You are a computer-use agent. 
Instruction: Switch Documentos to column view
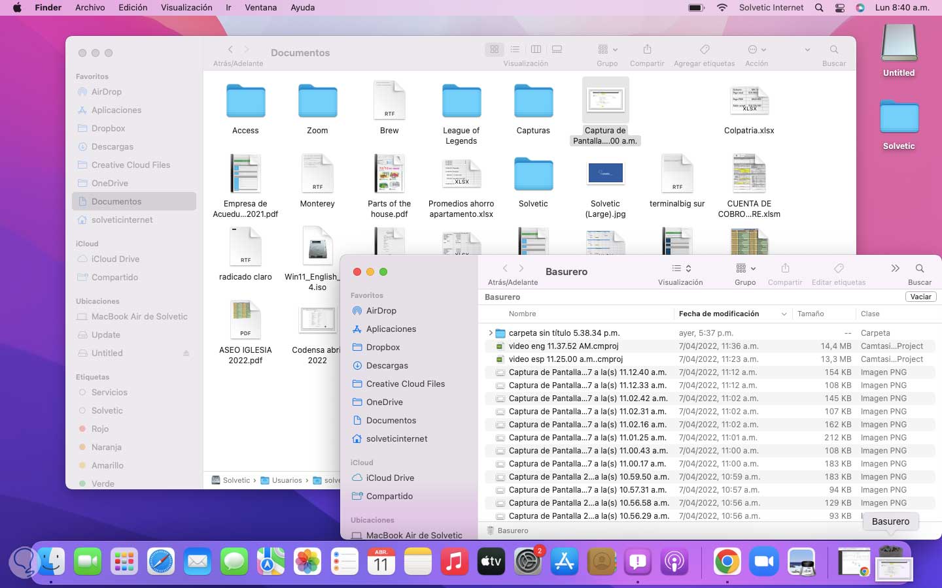536,50
